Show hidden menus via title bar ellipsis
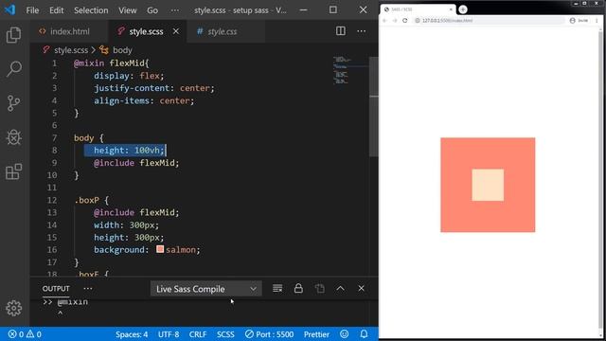 click(175, 10)
